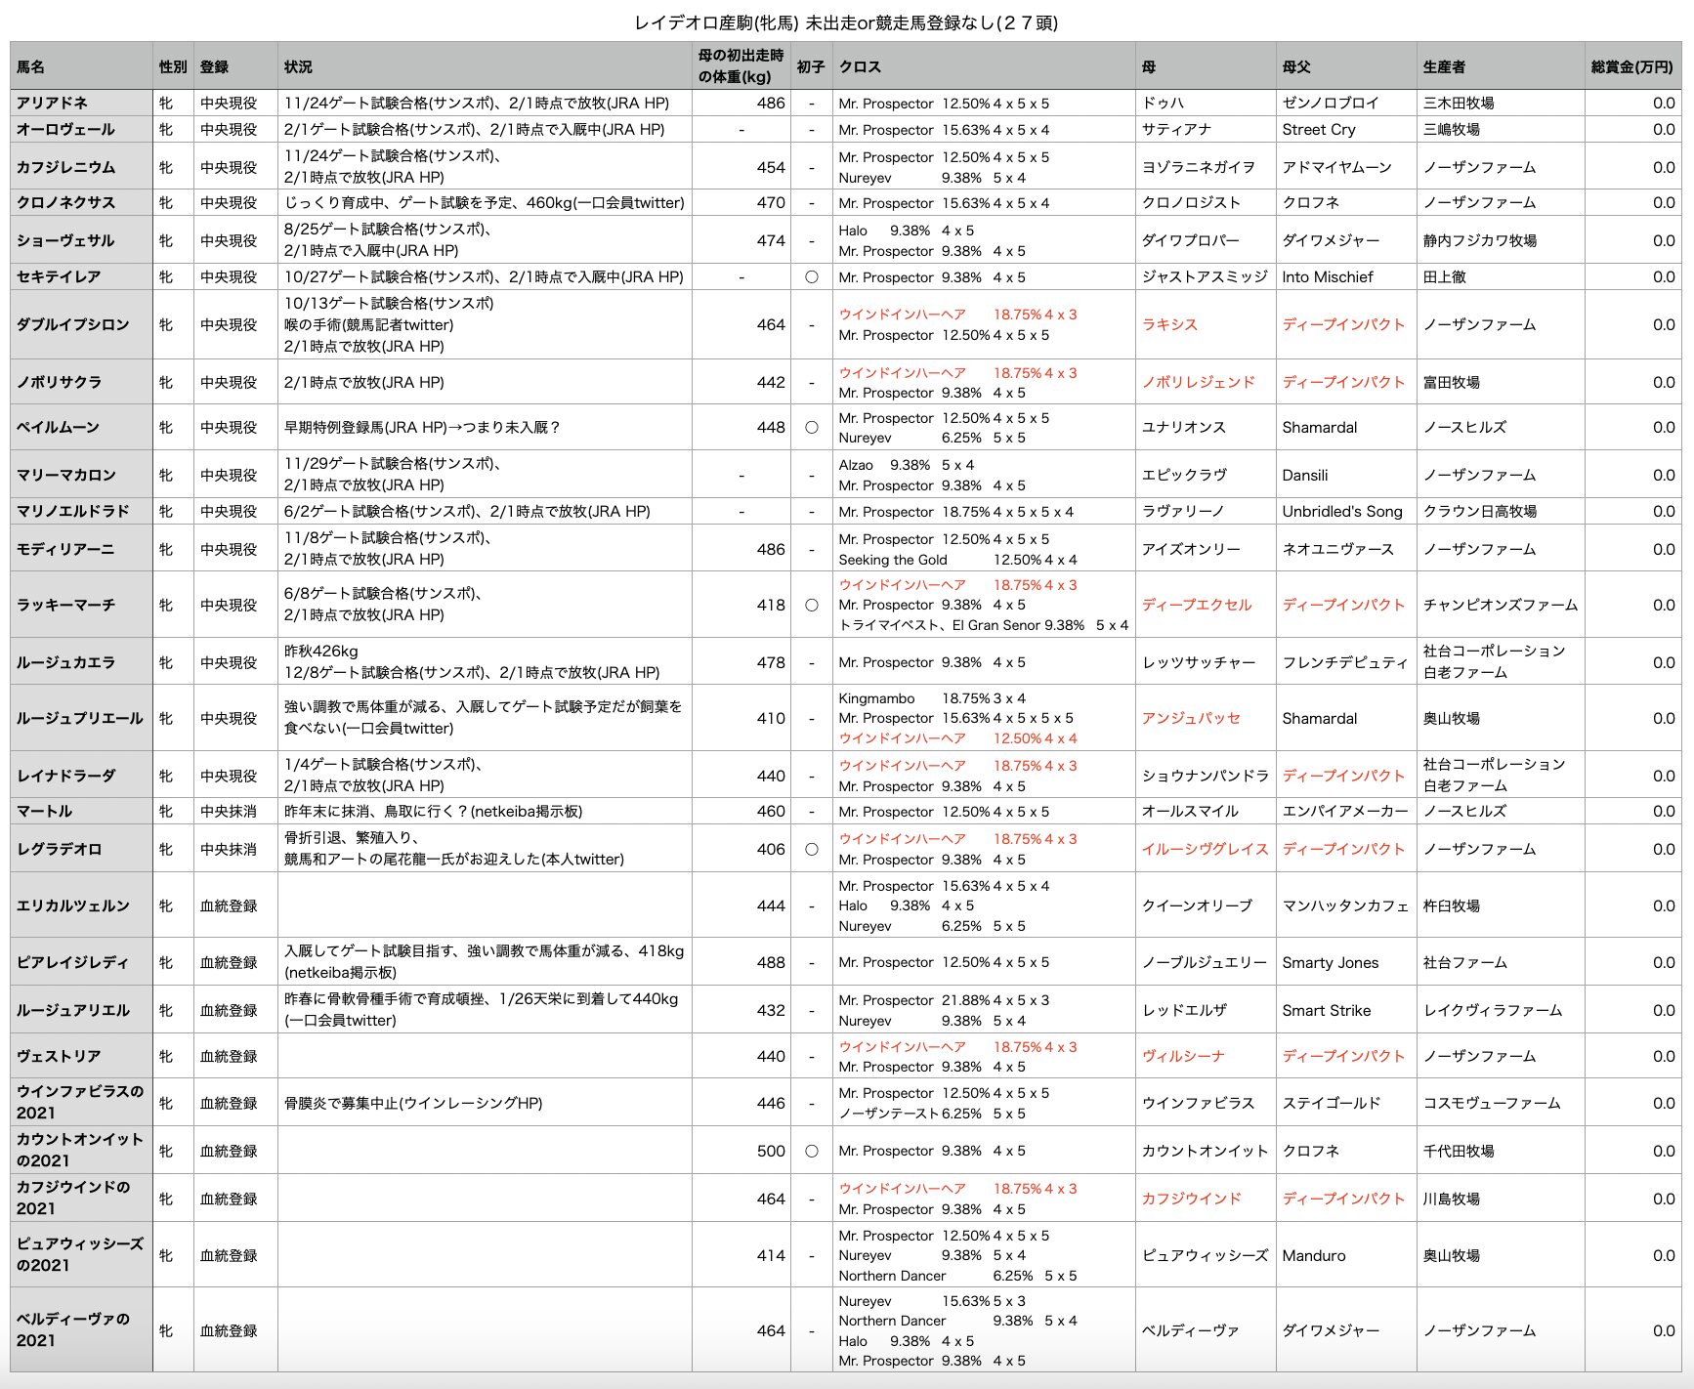
Task: Click the breeder 静内フジカワ牧場
Action: [x=1480, y=240]
